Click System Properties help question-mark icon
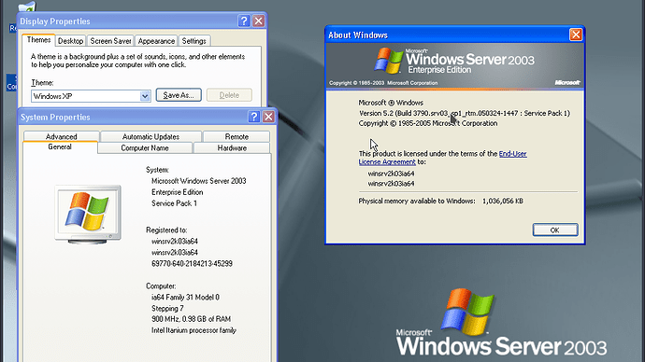Screen dimensions: 645x362 click(x=254, y=117)
